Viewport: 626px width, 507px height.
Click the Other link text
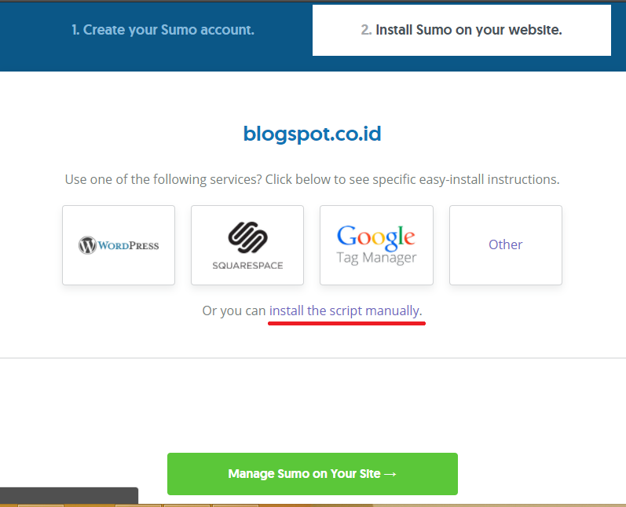point(505,244)
